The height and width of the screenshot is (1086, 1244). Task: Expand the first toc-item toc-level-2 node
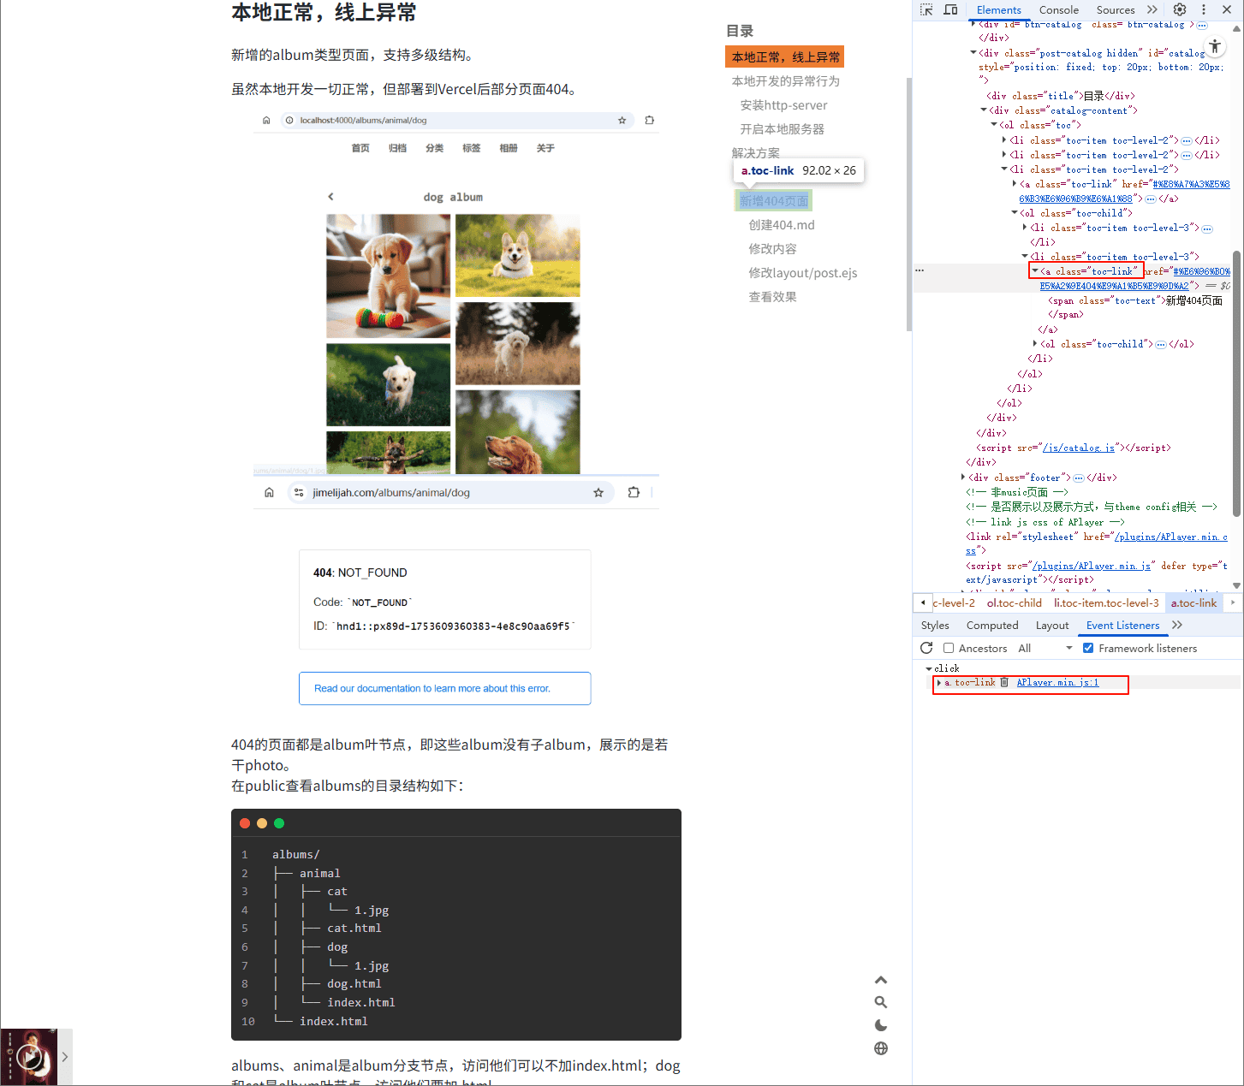coord(1005,140)
